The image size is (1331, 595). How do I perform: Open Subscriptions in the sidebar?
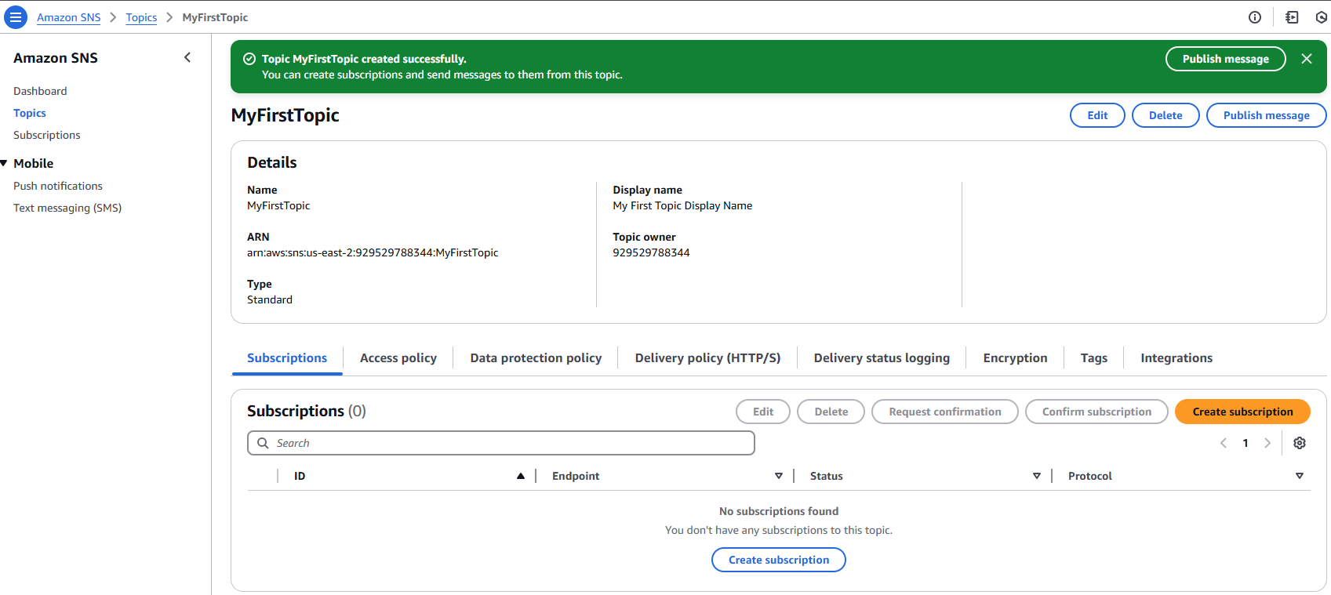[x=47, y=135]
